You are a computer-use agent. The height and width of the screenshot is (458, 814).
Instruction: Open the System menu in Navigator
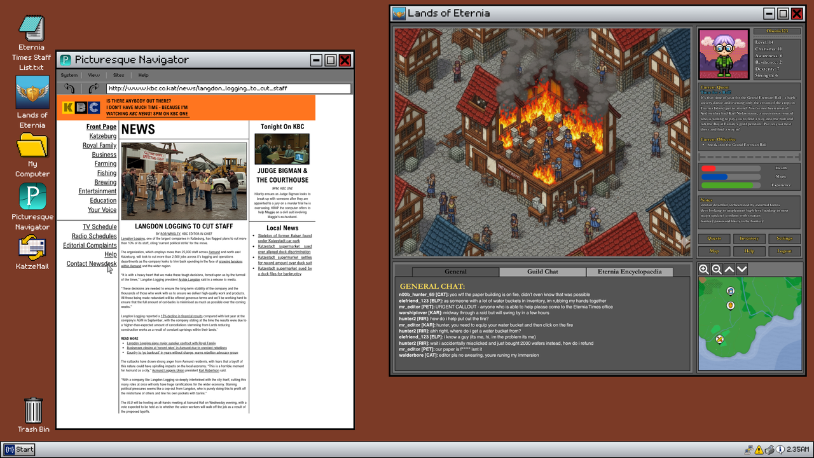pyautogui.click(x=69, y=75)
